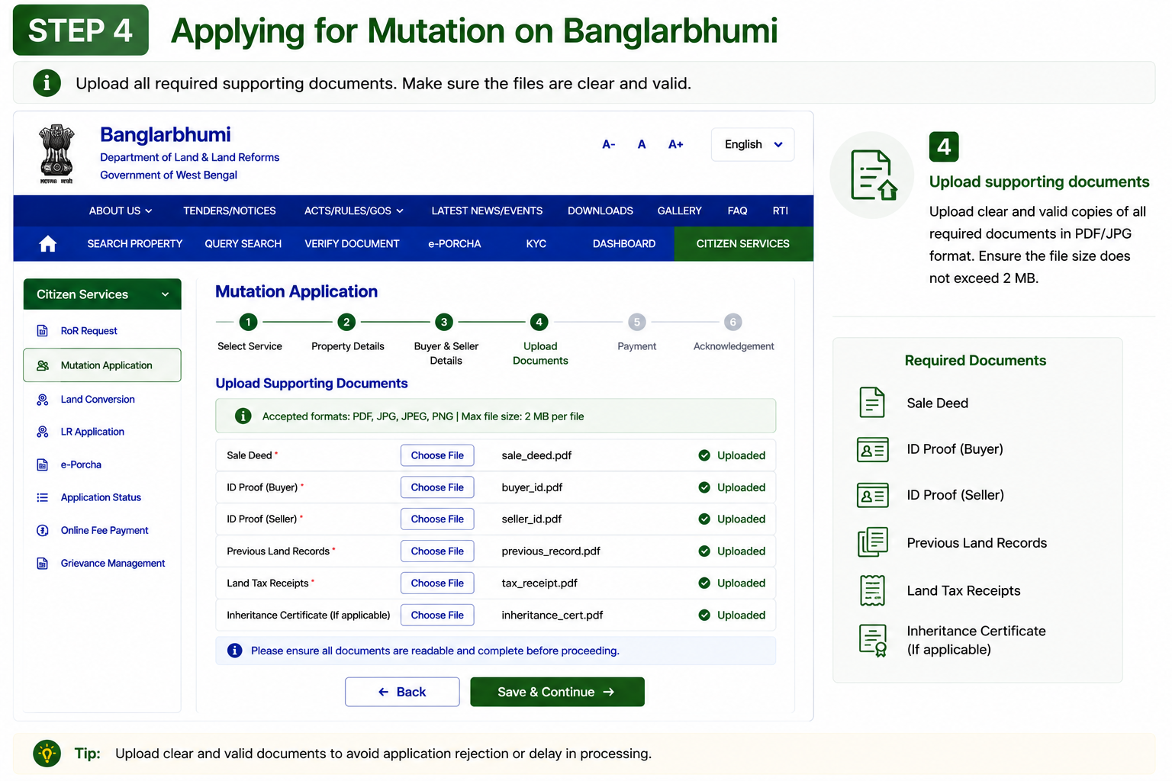Click the Back button

(402, 692)
